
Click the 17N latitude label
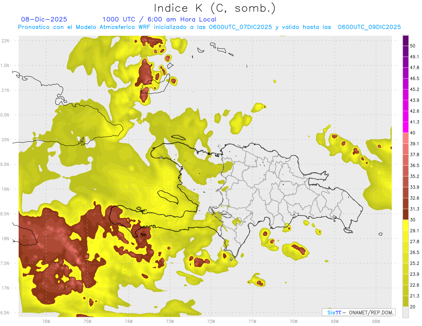point(5,288)
